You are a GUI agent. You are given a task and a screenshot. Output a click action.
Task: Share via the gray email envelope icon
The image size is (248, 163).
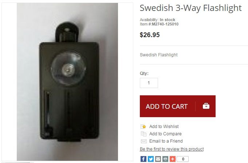(x=158, y=159)
